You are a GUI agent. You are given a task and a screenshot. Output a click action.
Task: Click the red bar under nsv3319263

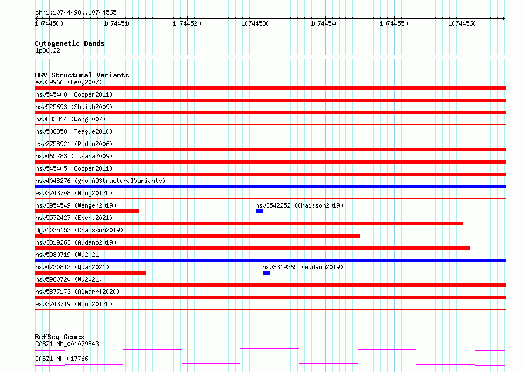pos(252,248)
